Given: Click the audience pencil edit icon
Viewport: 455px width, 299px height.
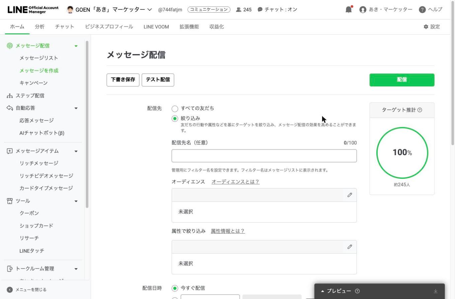Looking at the screenshot, I should pos(350,195).
